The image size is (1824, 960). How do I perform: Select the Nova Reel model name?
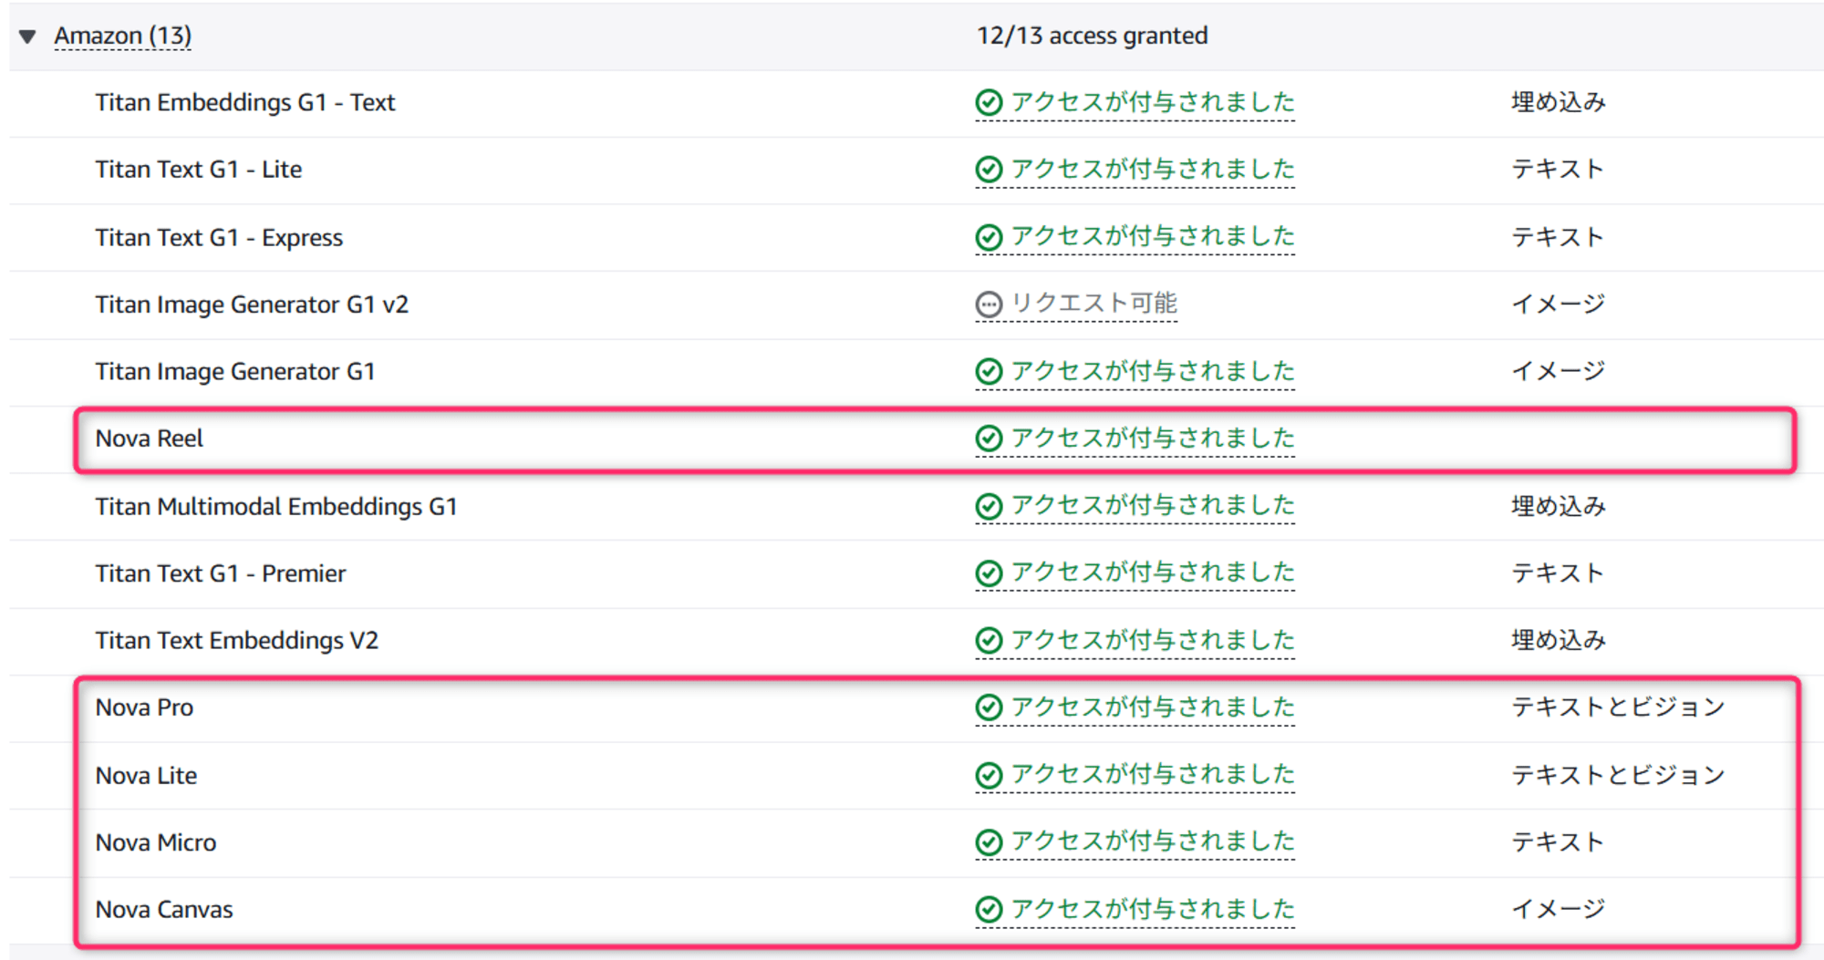(150, 439)
